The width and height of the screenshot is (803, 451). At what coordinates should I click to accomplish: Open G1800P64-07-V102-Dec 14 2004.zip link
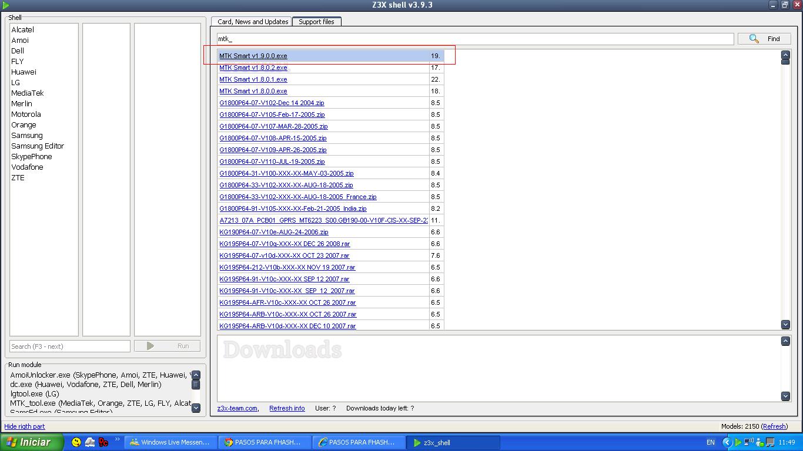(x=272, y=103)
